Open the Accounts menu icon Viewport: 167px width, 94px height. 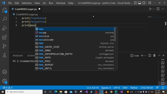pos(4,72)
